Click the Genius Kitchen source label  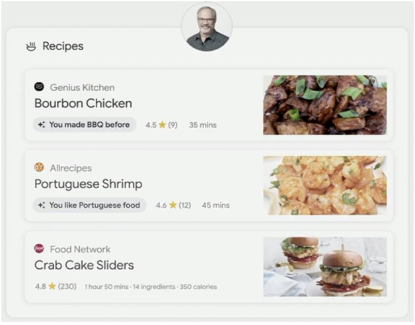click(83, 87)
